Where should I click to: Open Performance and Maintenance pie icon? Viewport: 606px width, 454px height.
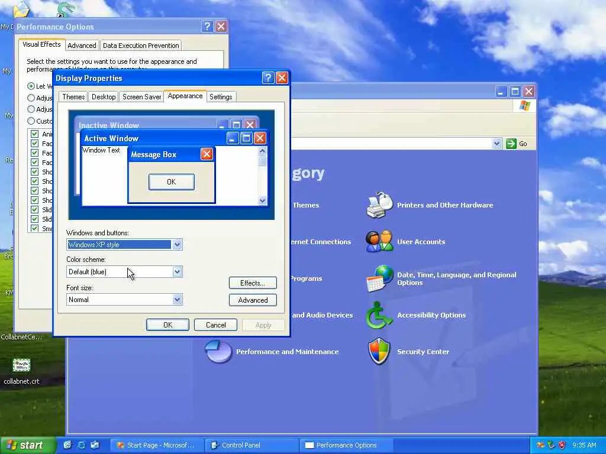[218, 351]
